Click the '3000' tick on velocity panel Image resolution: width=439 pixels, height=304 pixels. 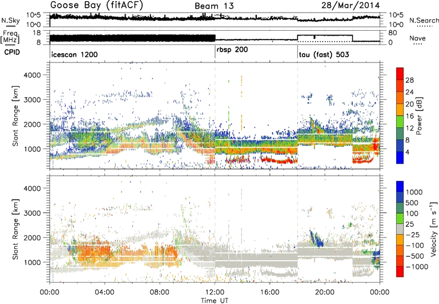click(33, 213)
